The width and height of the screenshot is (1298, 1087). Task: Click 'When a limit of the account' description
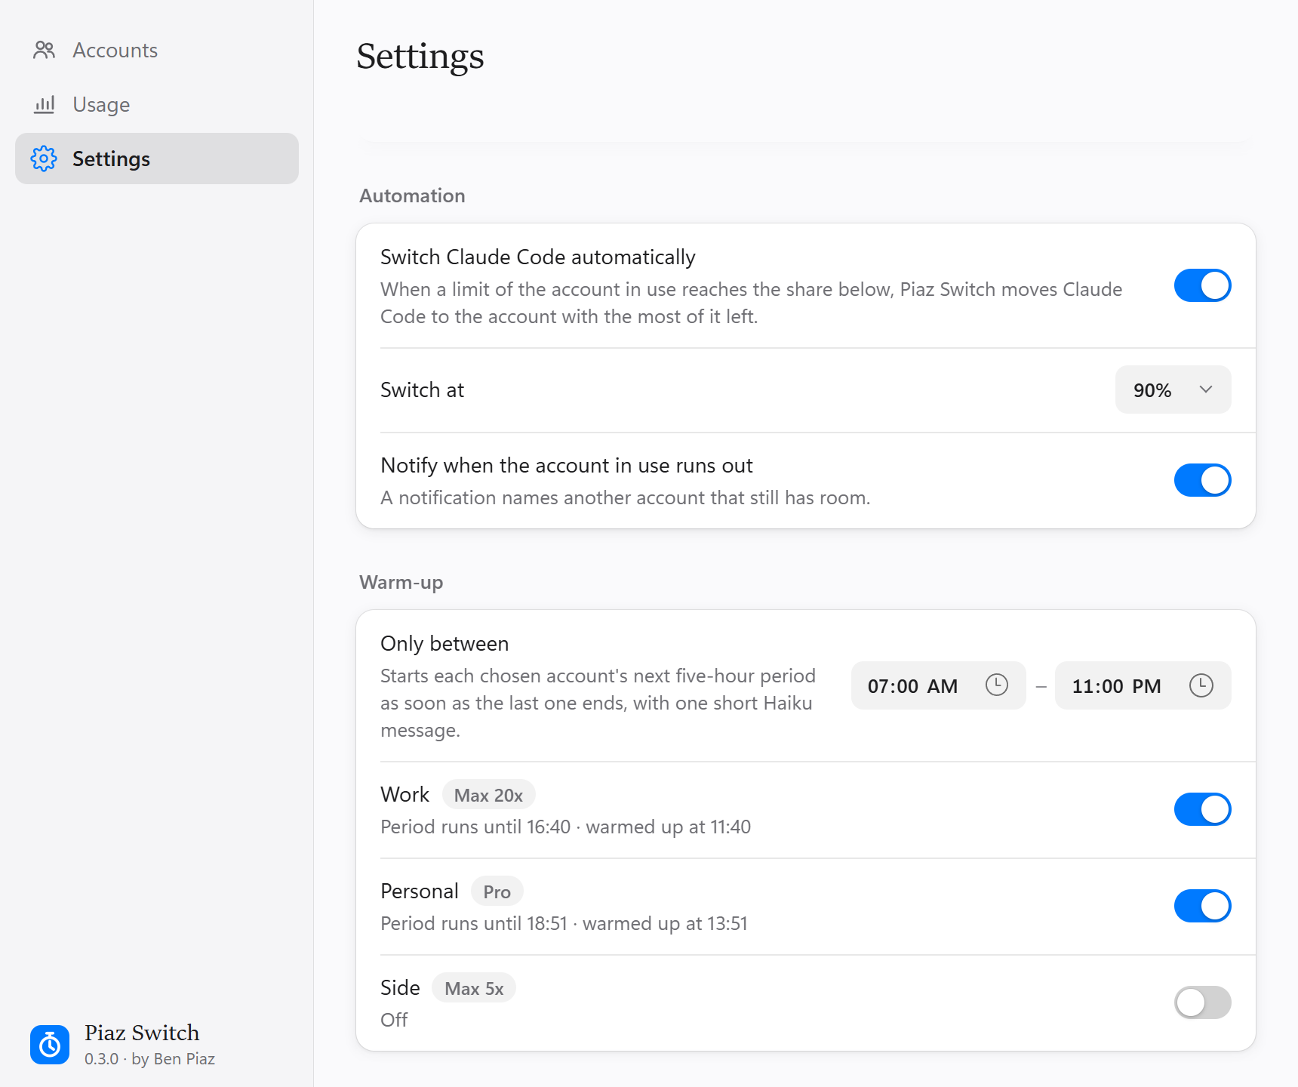(x=752, y=303)
